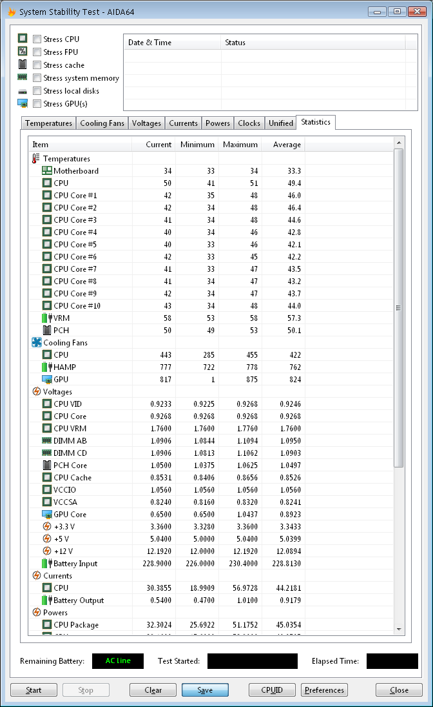This screenshot has width=433, height=707.
Task: Click the DIMM AB memory icon
Action: coord(47,440)
